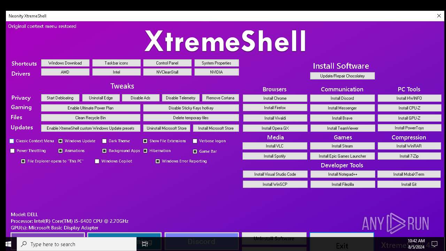Click the Disable Ads button

point(140,98)
